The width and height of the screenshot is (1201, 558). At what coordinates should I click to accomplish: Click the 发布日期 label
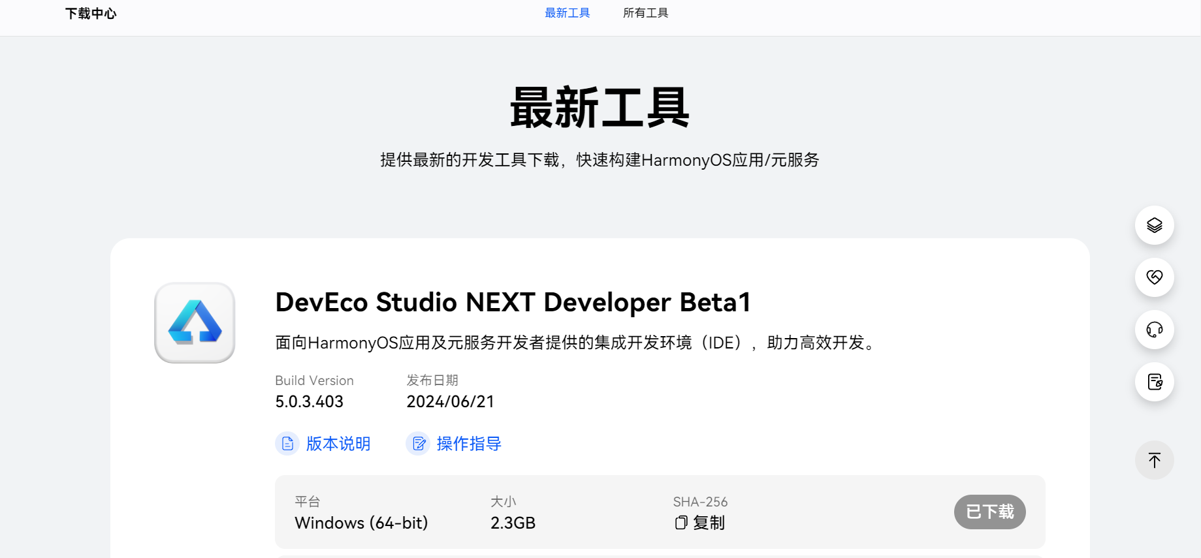click(432, 380)
